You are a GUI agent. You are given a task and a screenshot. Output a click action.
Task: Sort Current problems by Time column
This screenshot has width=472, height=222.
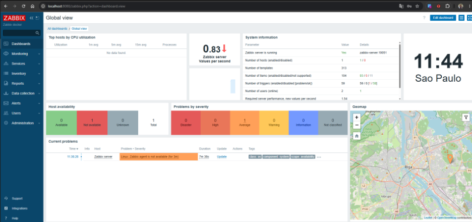pyautogui.click(x=74, y=149)
